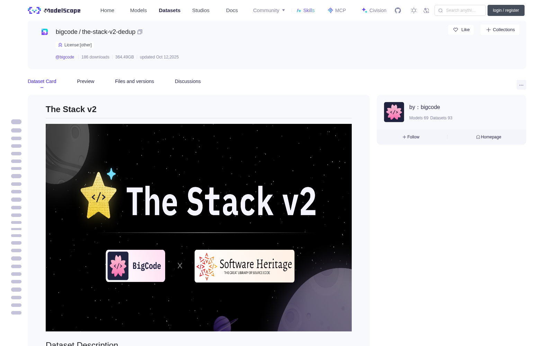Click 'updated Oct 12,2025' text
Screen dimensions: 554x346
(x=159, y=57)
